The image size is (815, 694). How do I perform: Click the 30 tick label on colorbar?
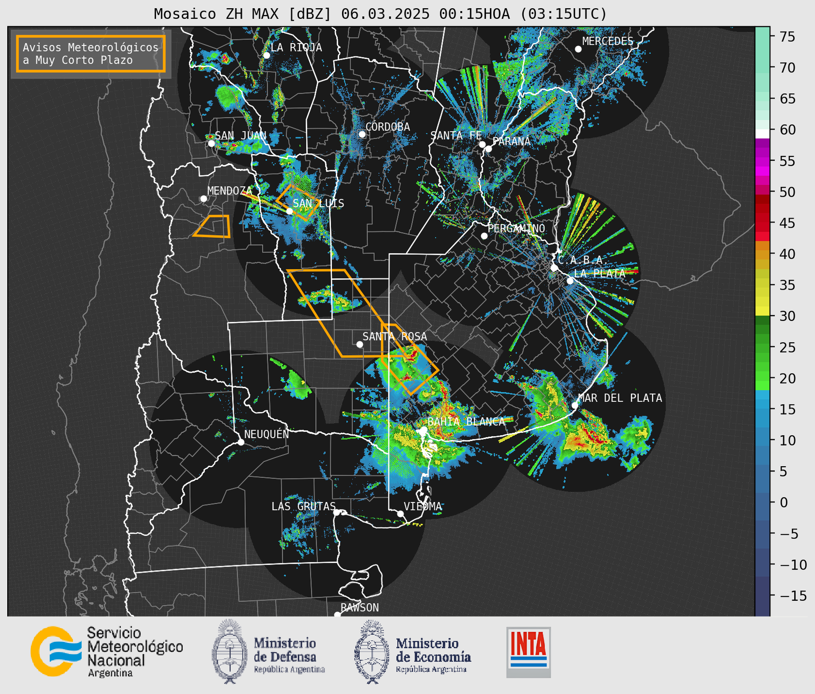[x=787, y=316]
